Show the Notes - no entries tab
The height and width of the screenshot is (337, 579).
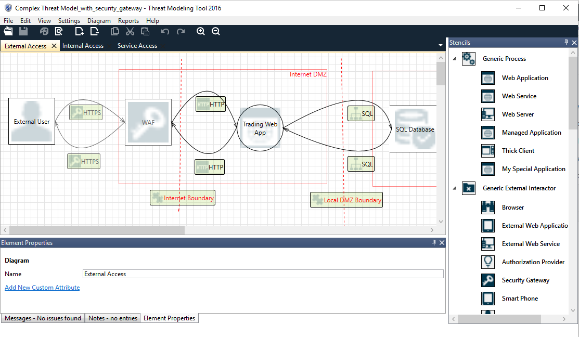[113, 318]
